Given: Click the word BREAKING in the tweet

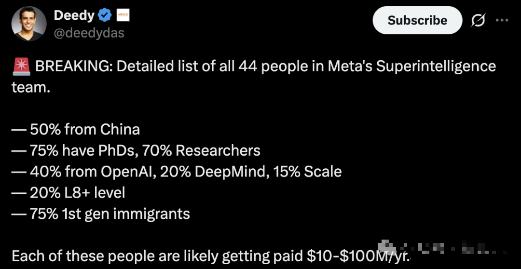Looking at the screenshot, I should click(x=73, y=67).
